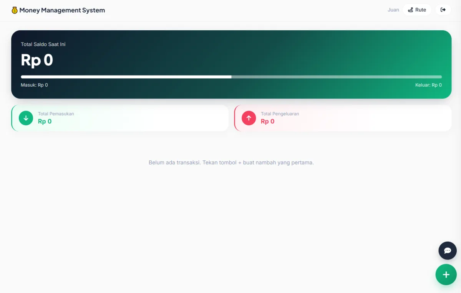Click the Juan username label
461x293 pixels.
coord(393,10)
